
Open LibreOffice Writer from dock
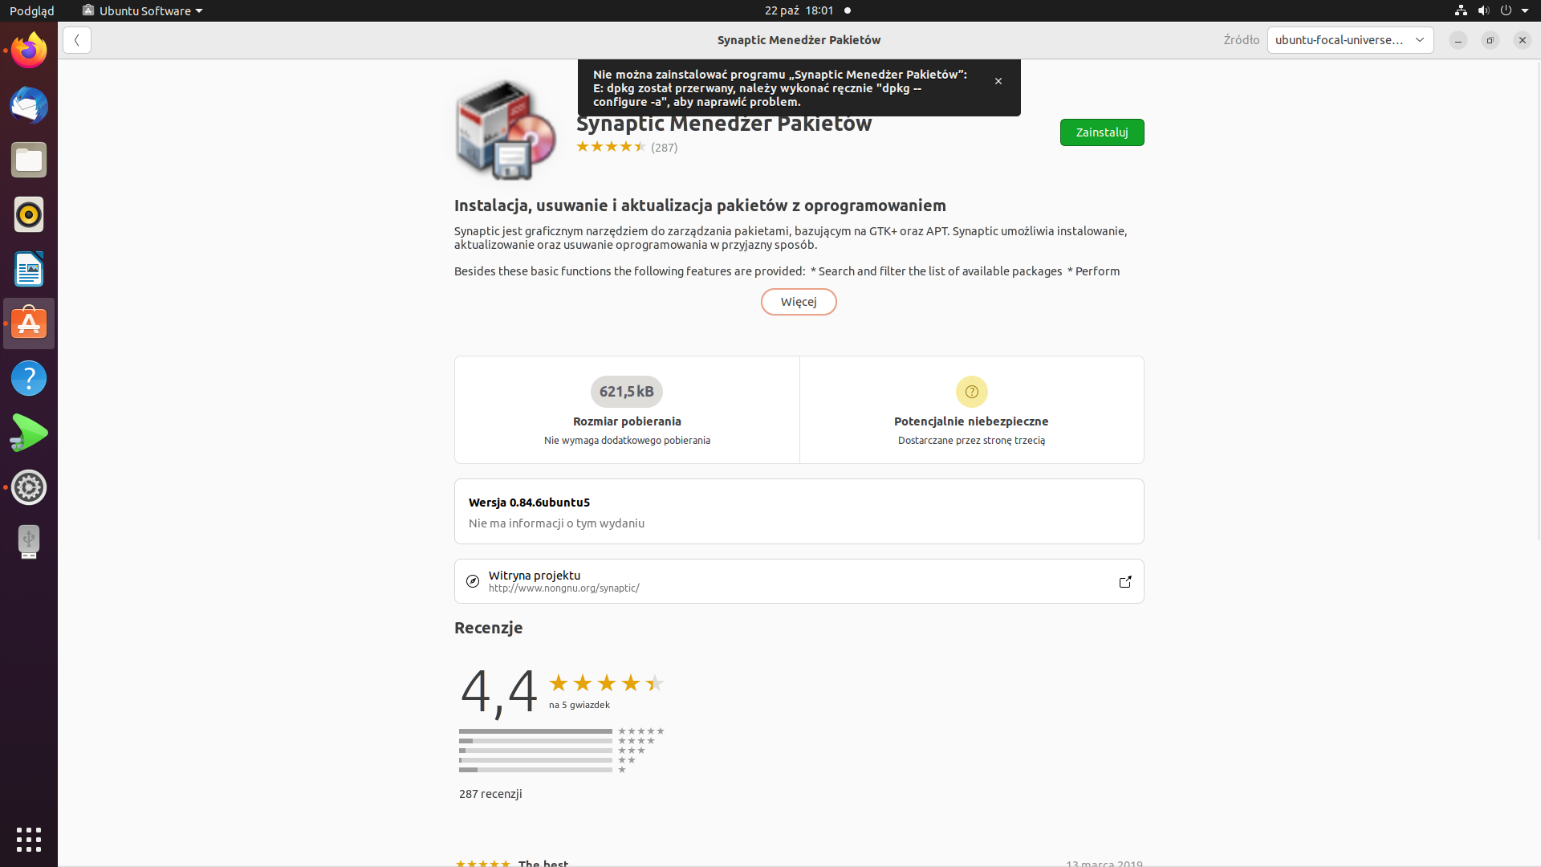29,269
